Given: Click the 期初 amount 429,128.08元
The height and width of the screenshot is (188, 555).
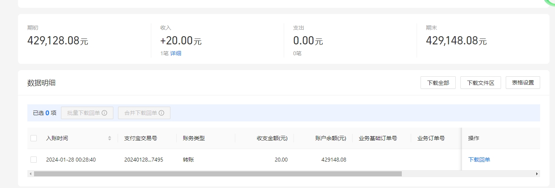Looking at the screenshot, I should (58, 40).
